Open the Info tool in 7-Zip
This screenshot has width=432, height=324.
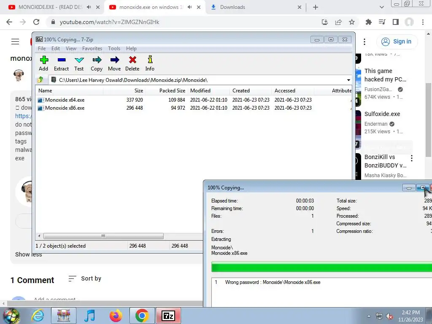tap(150, 63)
